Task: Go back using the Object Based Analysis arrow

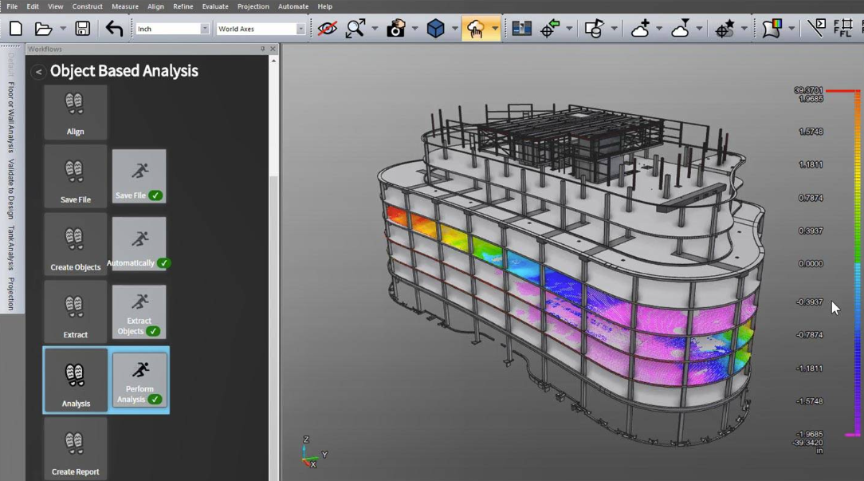Action: click(x=38, y=72)
